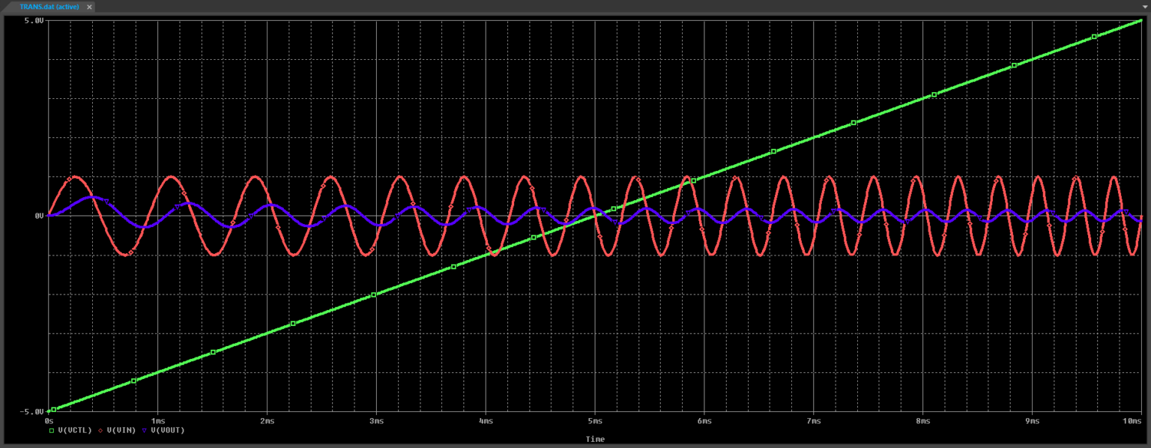Click the 5ms tick on the time axis
Screen dimensions: 1151x448
point(596,421)
